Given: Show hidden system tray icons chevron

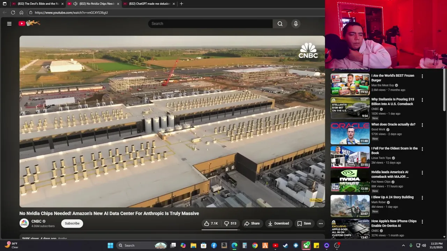Looking at the screenshot, I should [x=403, y=245].
